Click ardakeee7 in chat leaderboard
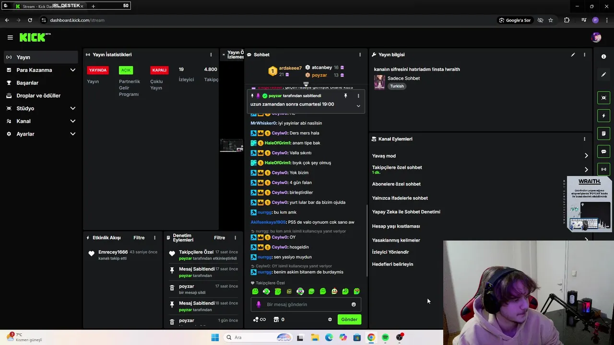This screenshot has width=614, height=345. click(x=290, y=68)
